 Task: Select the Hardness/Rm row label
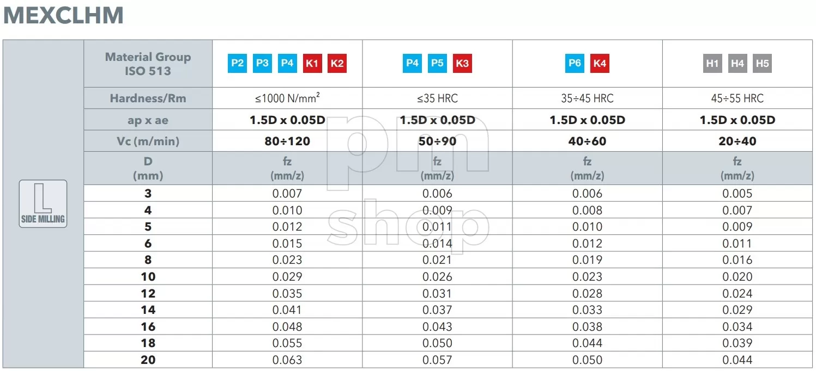click(x=148, y=98)
